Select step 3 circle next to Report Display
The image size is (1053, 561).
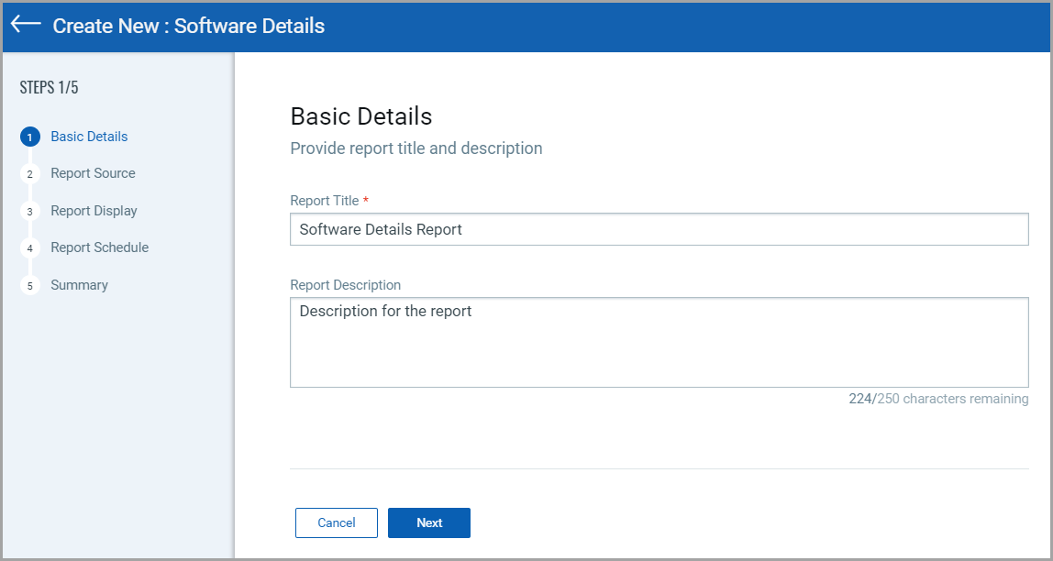29,211
